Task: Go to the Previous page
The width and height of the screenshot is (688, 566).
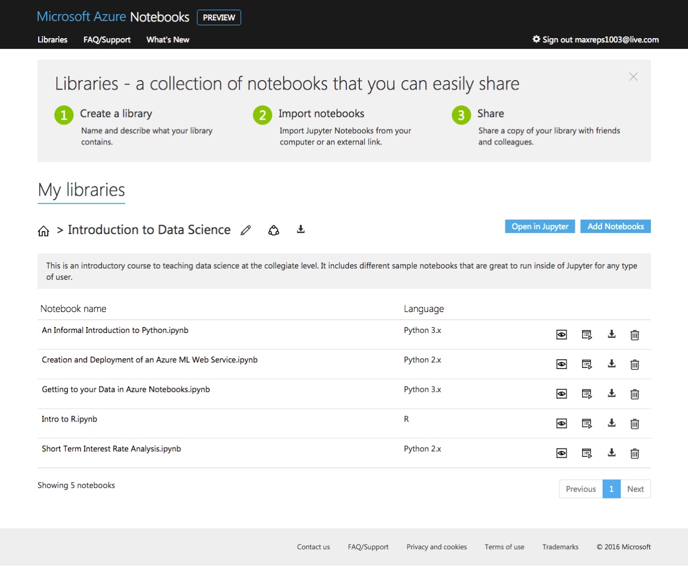Action: 581,489
